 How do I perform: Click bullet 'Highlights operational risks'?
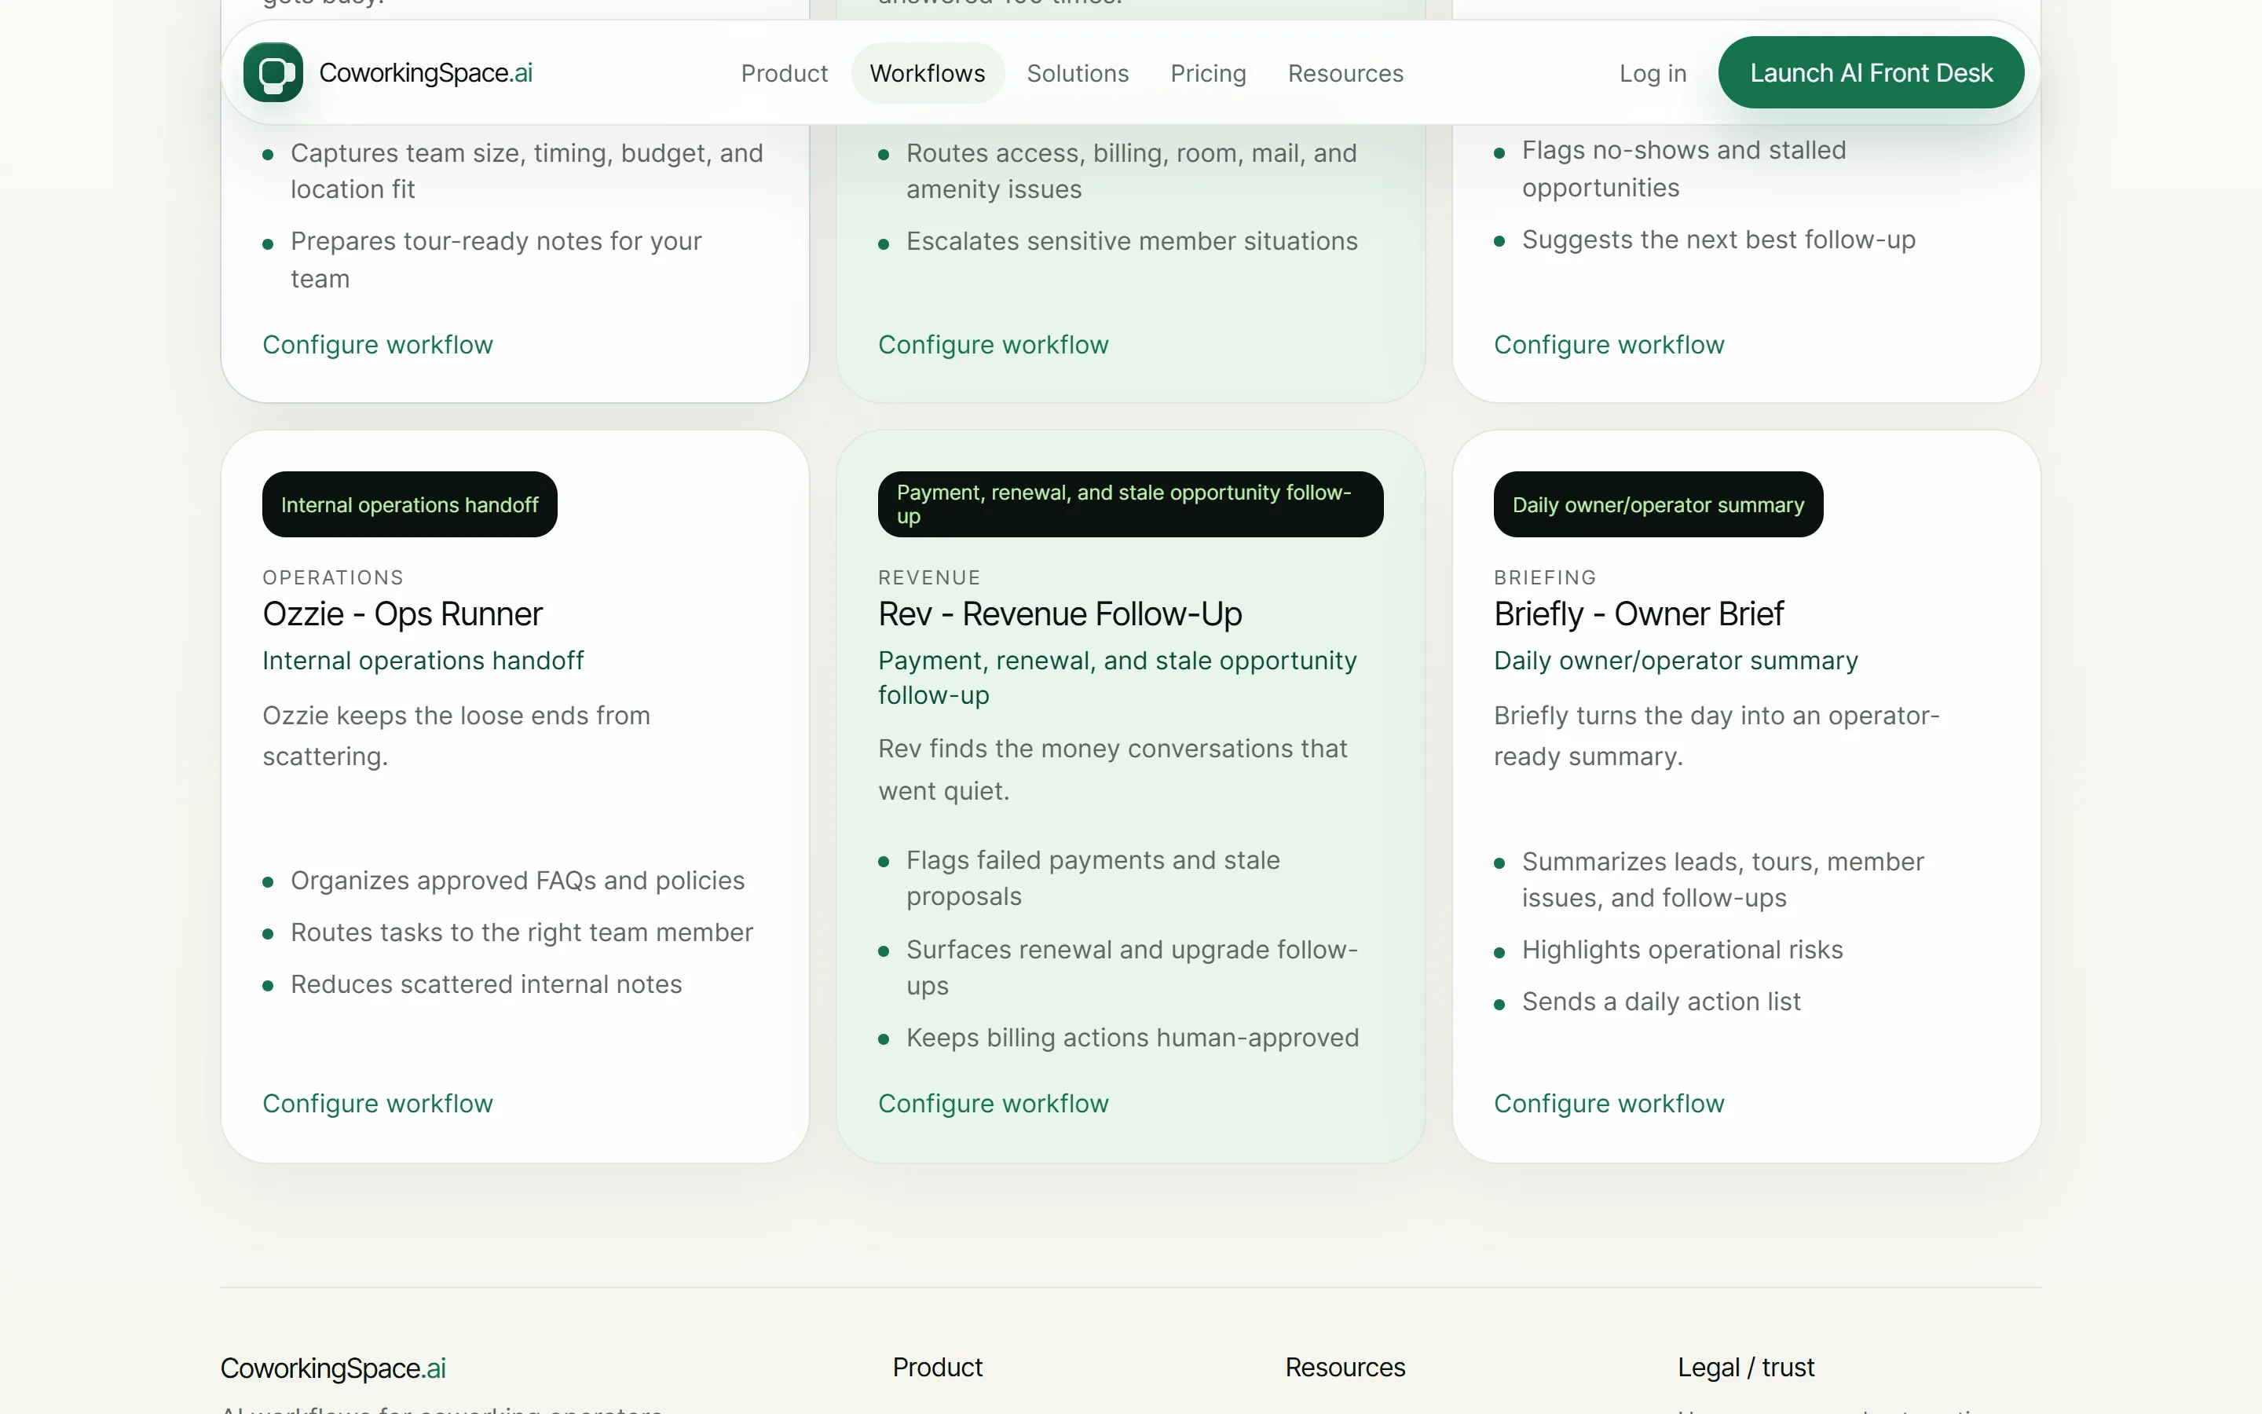1682,951
